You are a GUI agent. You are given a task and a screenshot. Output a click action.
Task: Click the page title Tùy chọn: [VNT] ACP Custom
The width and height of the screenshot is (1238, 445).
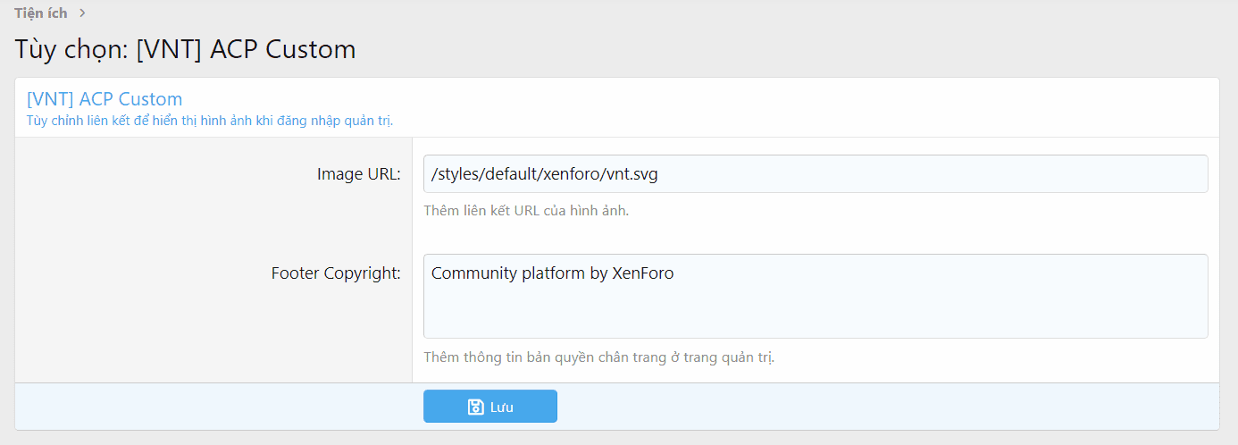click(x=185, y=49)
